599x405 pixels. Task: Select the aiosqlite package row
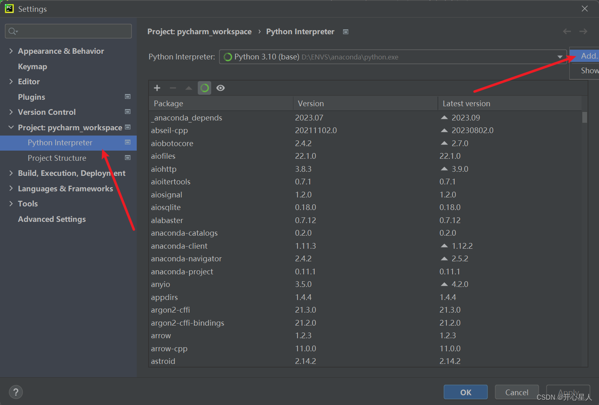365,207
